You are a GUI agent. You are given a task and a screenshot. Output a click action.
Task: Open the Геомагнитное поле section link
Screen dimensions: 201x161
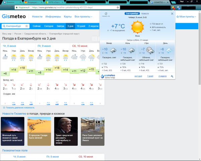pos(15,151)
